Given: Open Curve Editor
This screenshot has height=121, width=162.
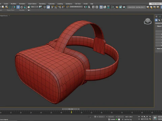Looking at the screenshot, I should [x=105, y=7].
